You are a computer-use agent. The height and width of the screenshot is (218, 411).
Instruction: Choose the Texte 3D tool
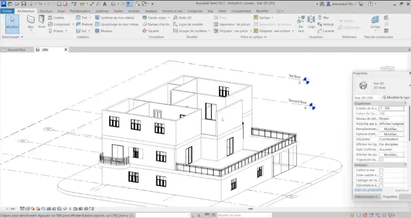[183, 18]
